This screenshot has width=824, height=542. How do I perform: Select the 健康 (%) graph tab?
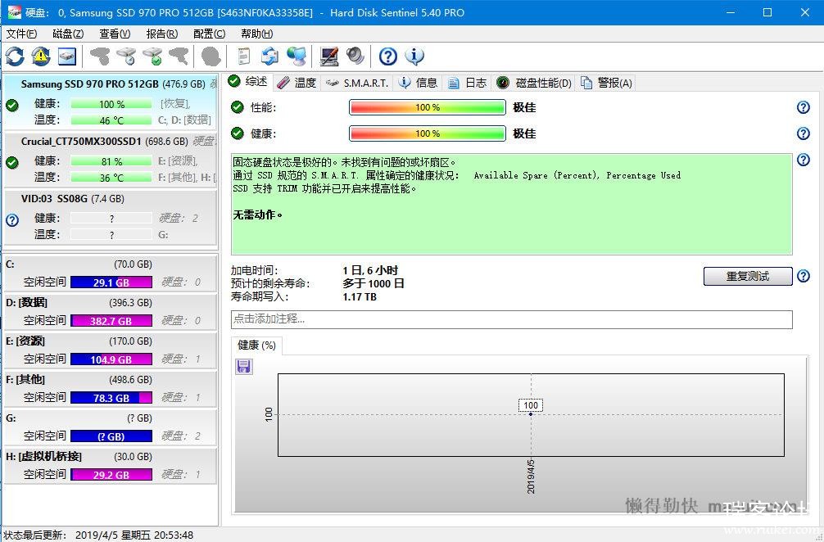coord(256,345)
